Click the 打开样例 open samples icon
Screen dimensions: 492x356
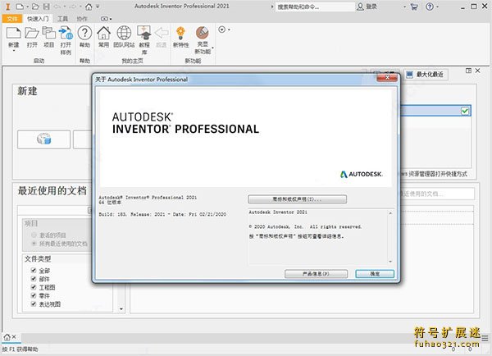click(66, 33)
